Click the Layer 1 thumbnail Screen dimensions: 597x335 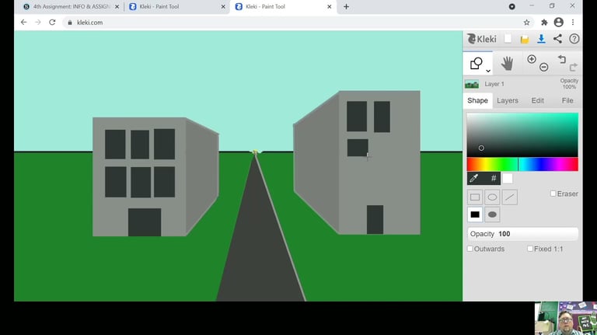point(472,84)
